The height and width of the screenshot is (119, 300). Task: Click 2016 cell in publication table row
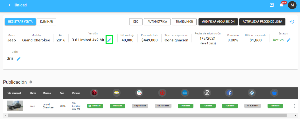pyautogui.click(x=62, y=106)
